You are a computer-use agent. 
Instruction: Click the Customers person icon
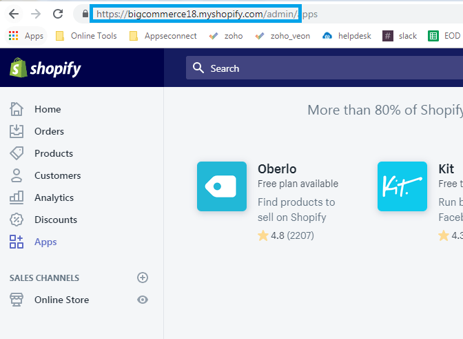pos(17,175)
